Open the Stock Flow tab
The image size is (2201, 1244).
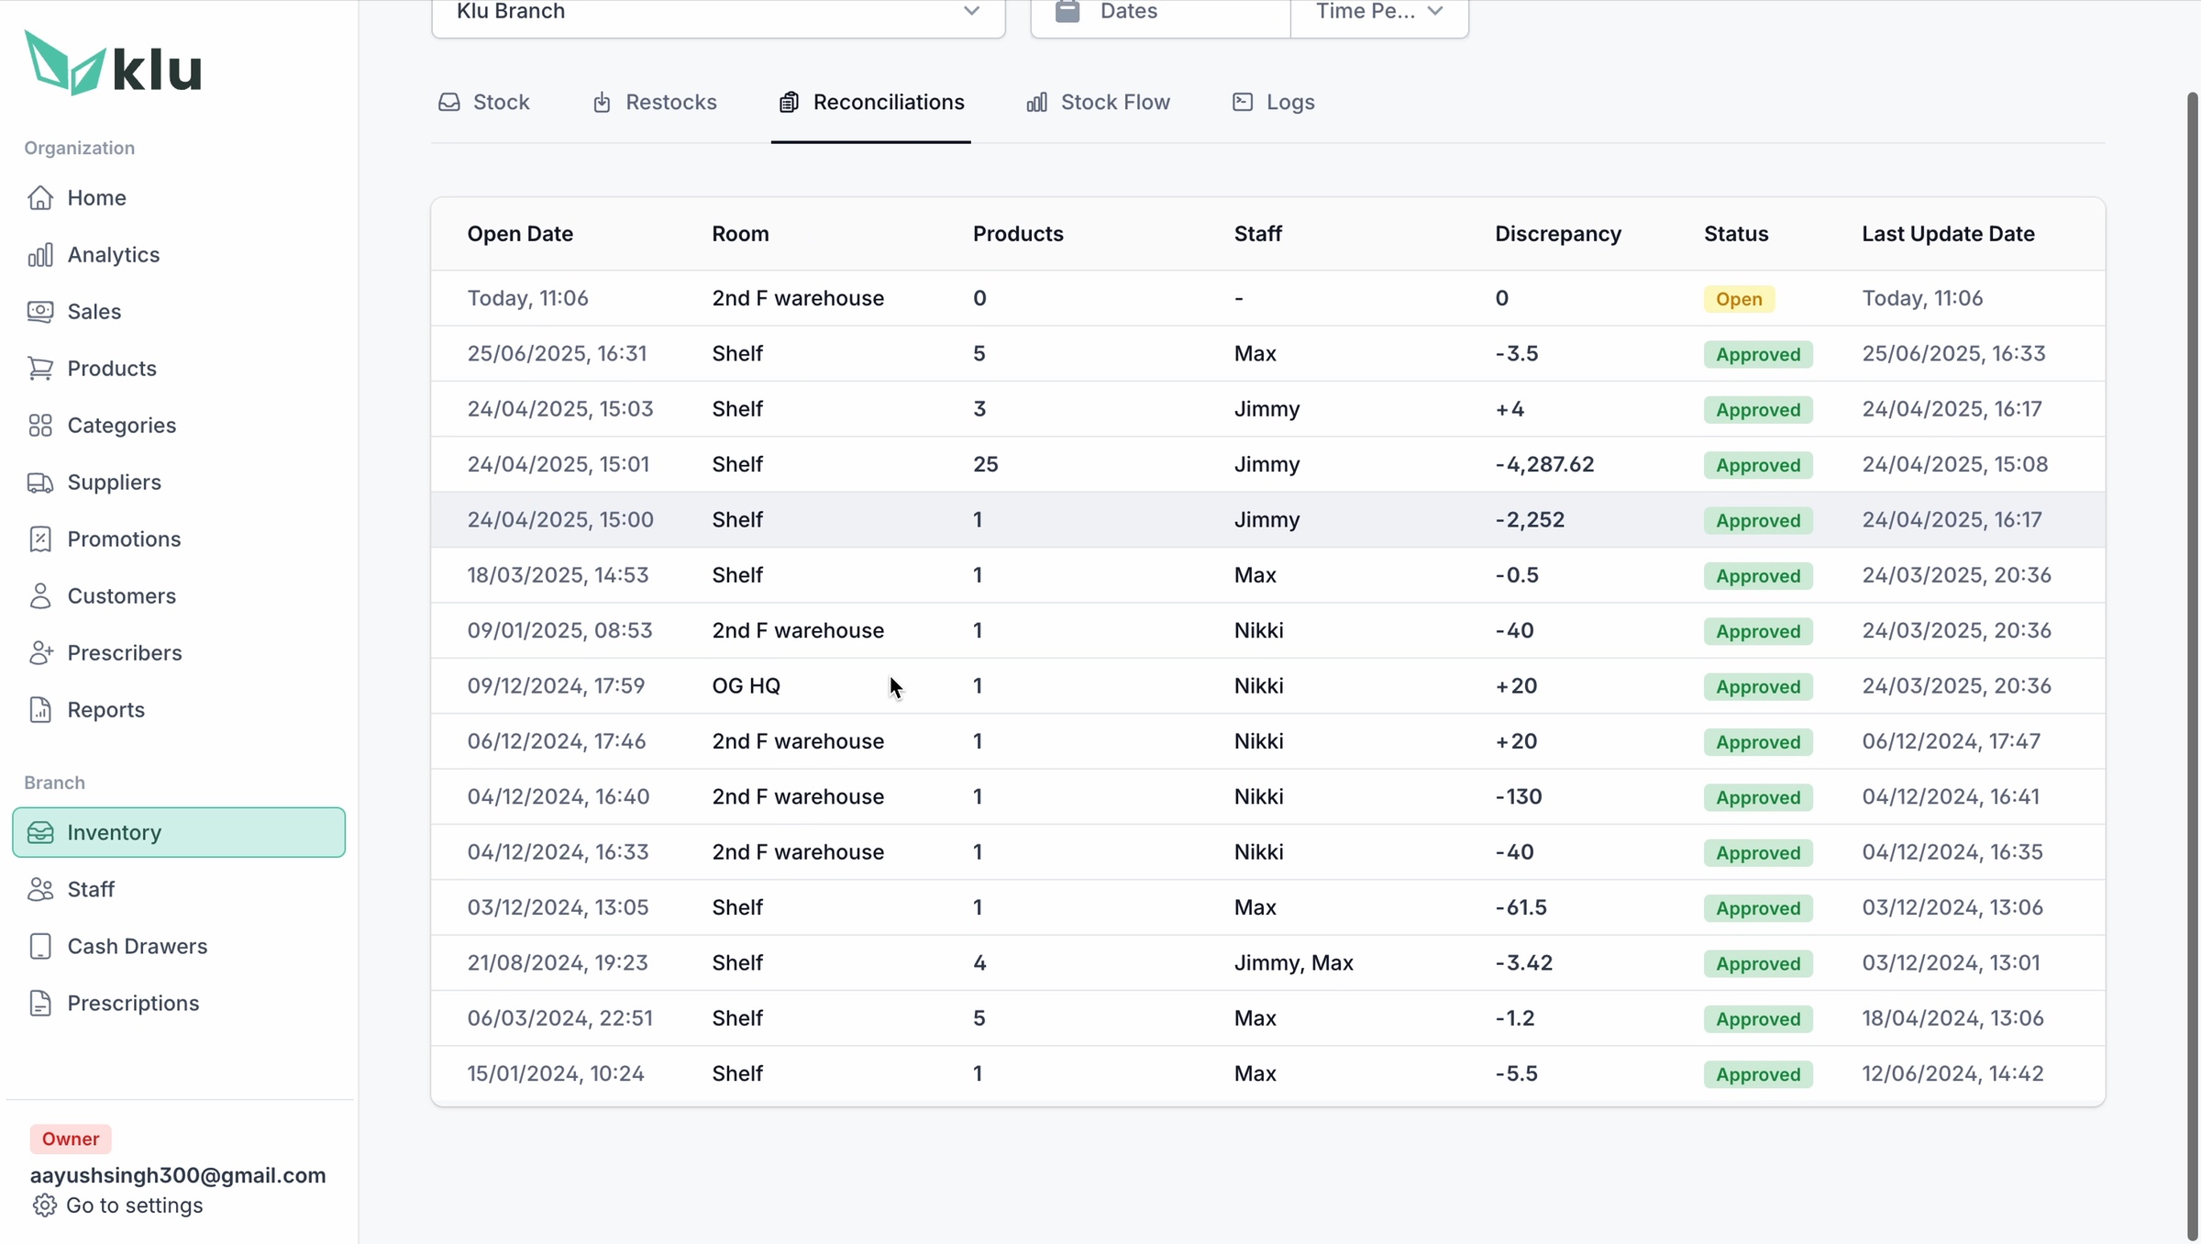(1098, 103)
